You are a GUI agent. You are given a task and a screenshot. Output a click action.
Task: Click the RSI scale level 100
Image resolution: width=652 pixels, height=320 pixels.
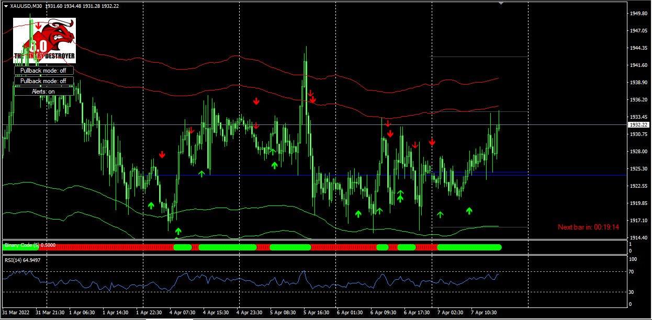[x=634, y=259]
